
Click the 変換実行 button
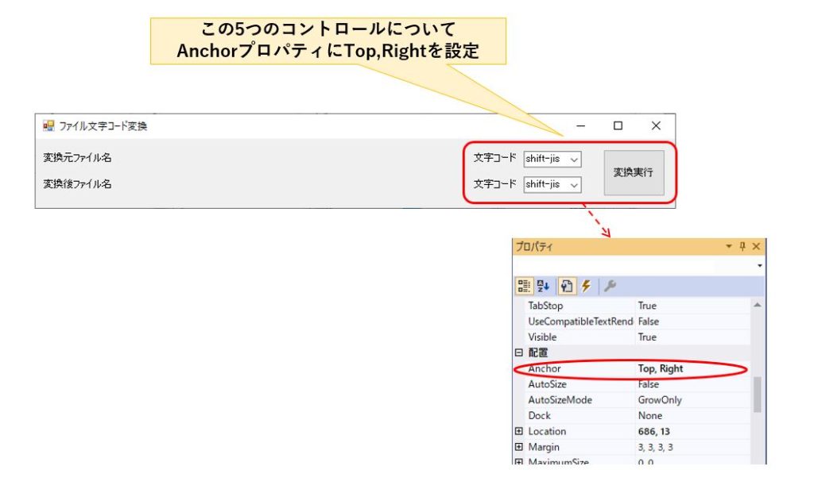pos(634,172)
